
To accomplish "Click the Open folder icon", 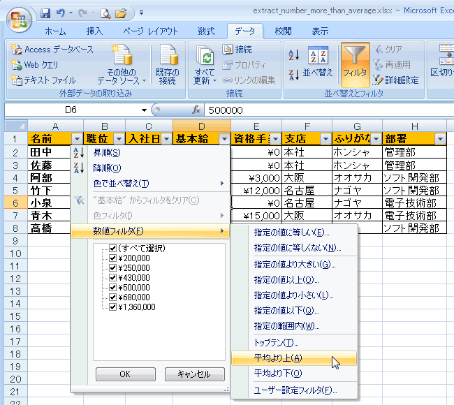I will (121, 13).
